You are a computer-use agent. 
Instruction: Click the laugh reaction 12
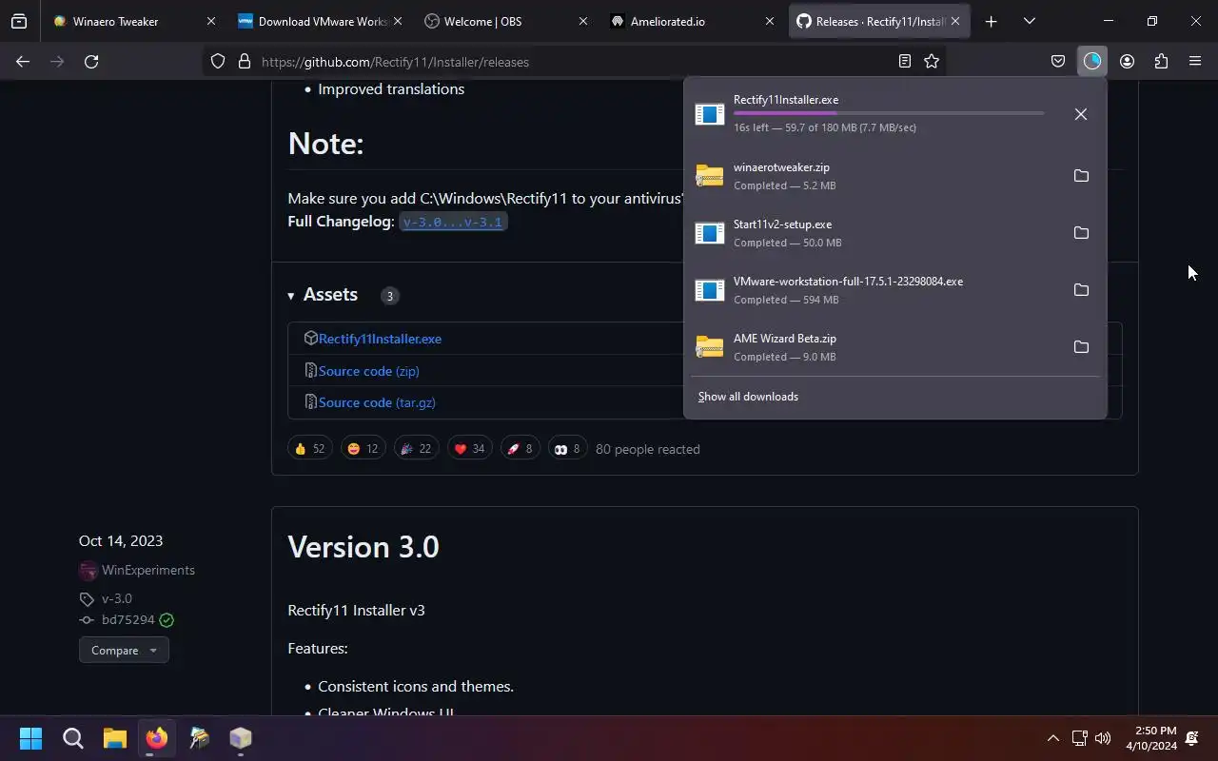[x=363, y=449]
